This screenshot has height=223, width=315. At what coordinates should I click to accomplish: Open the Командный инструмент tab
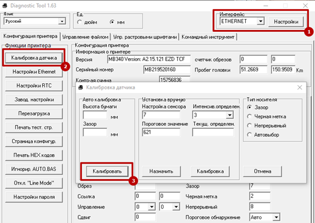208,37
